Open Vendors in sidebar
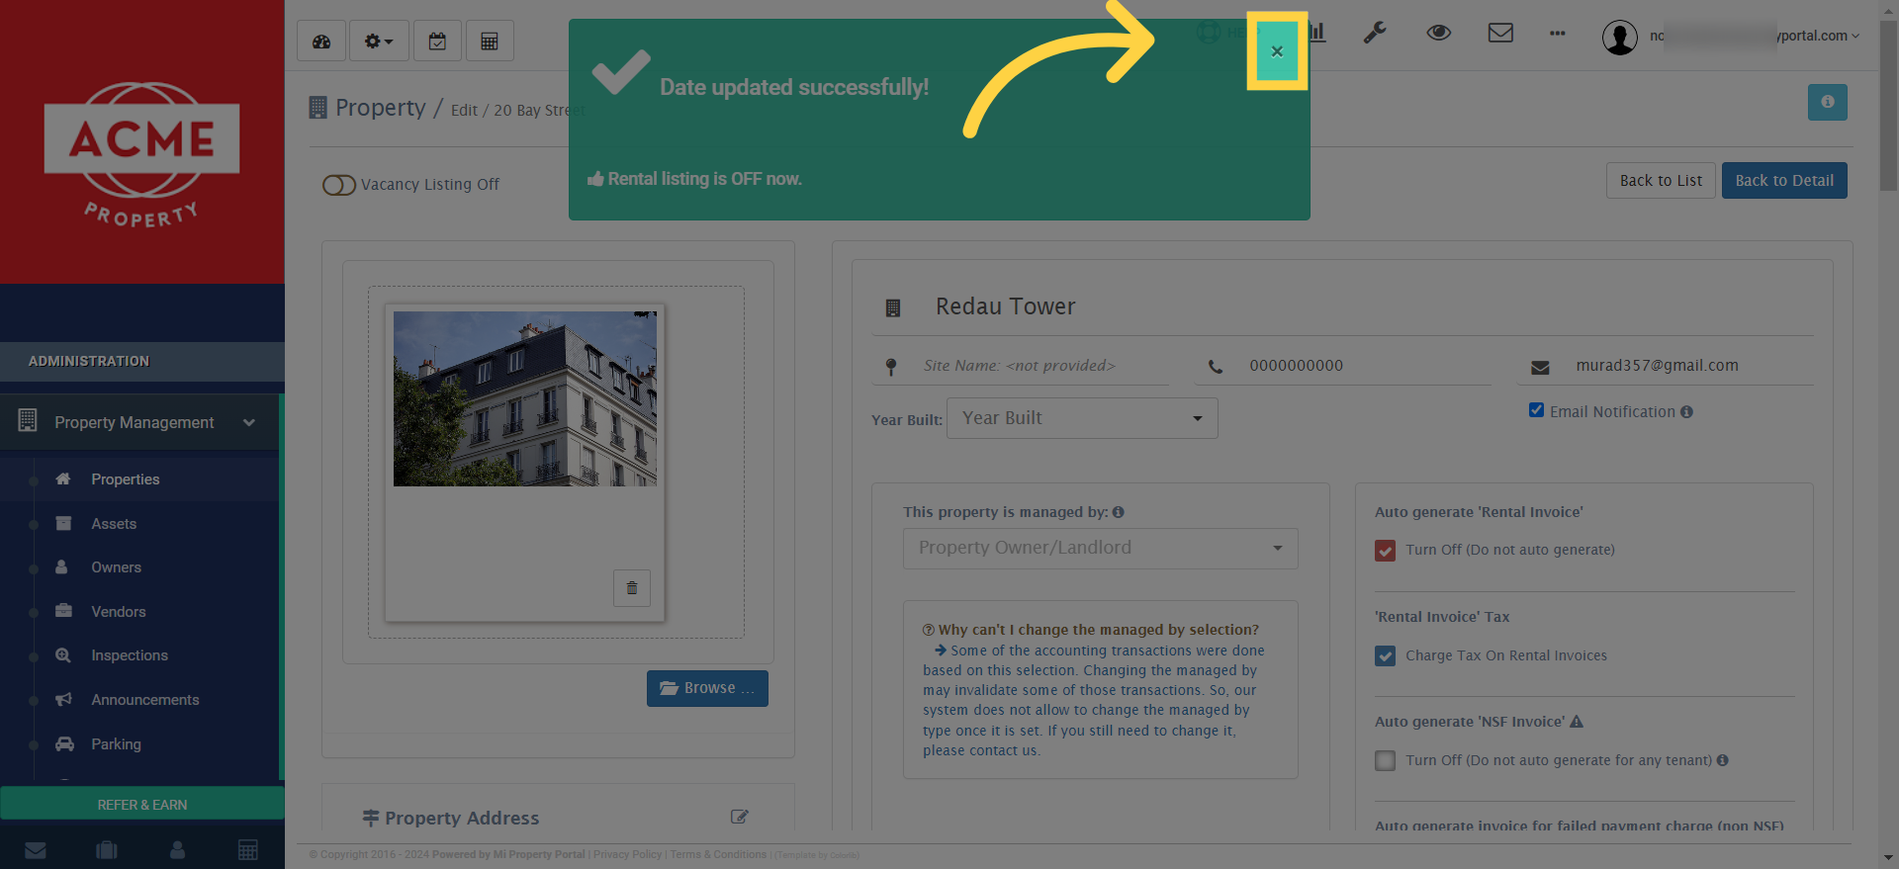 tap(118, 612)
